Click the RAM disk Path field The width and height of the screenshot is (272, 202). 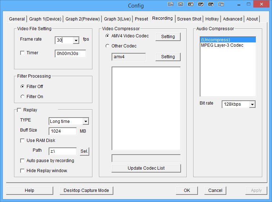click(63, 151)
